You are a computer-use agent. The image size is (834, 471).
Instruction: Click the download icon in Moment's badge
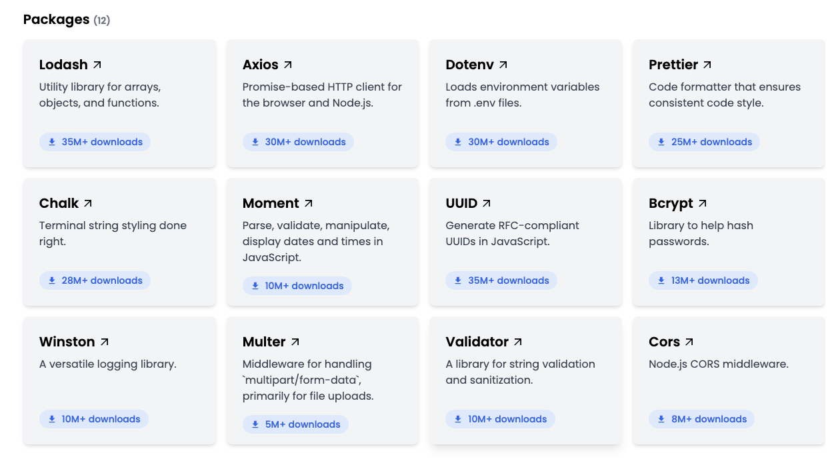(255, 286)
